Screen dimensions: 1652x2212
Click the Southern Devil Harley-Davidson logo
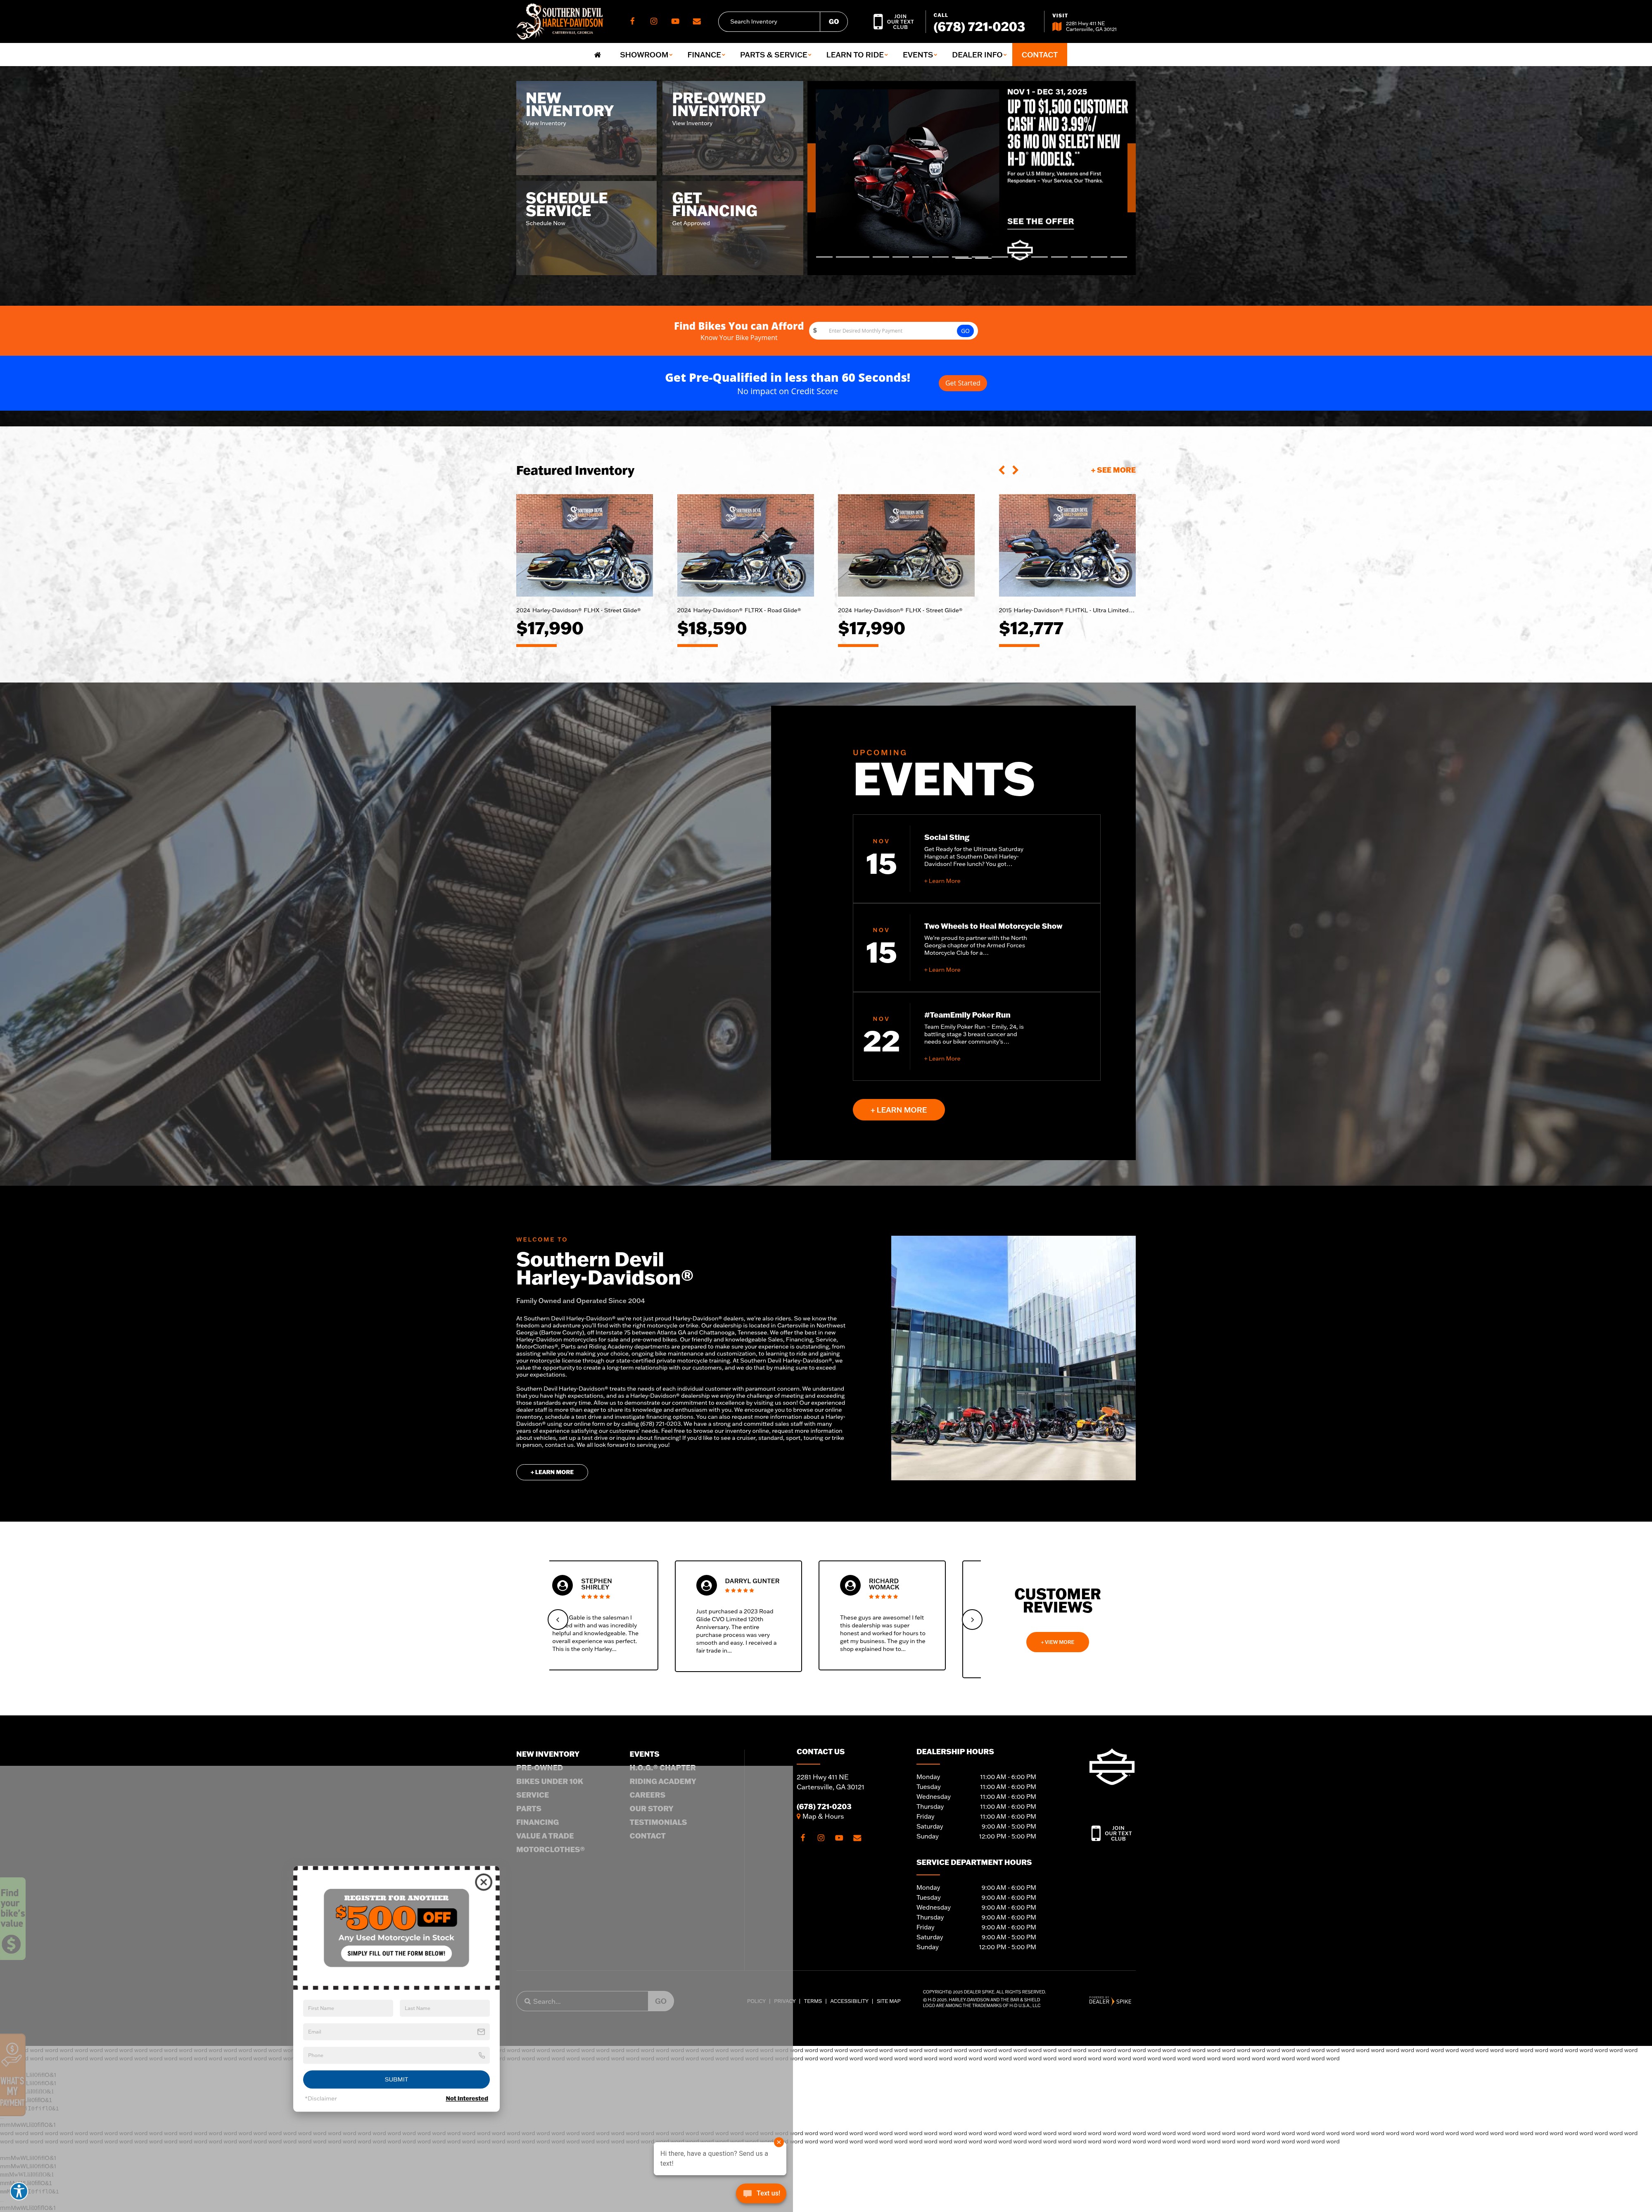click(560, 21)
